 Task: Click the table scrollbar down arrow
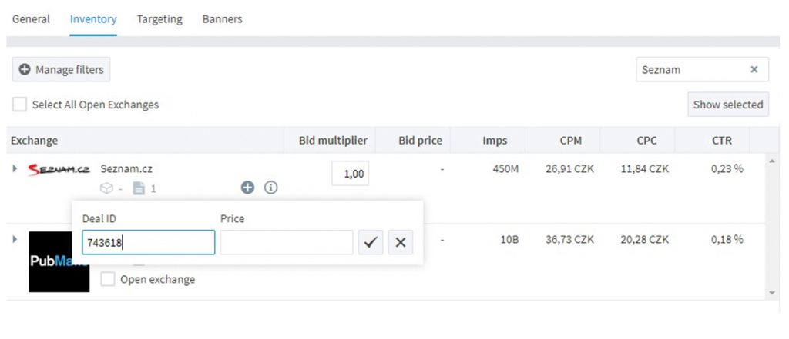772,293
